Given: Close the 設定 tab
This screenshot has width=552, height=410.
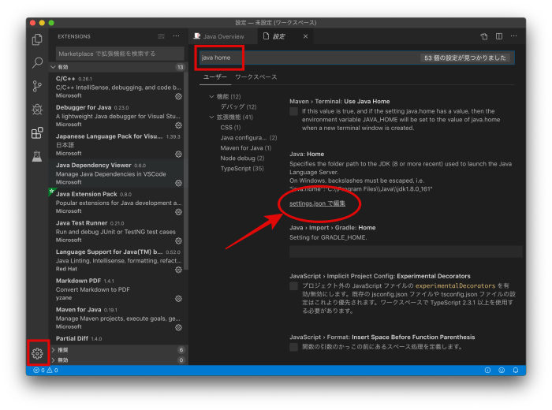Looking at the screenshot, I should [x=305, y=36].
